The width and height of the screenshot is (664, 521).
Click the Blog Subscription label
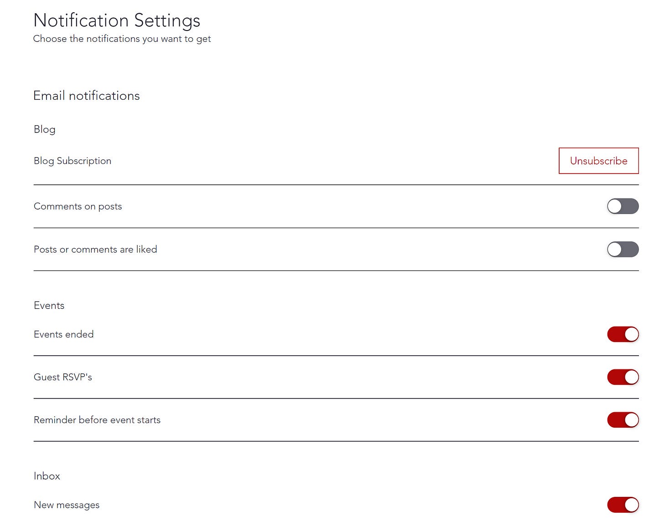click(73, 161)
